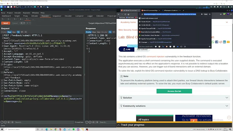
Task: Expand the Community solutions section
Action: [x=174, y=106]
